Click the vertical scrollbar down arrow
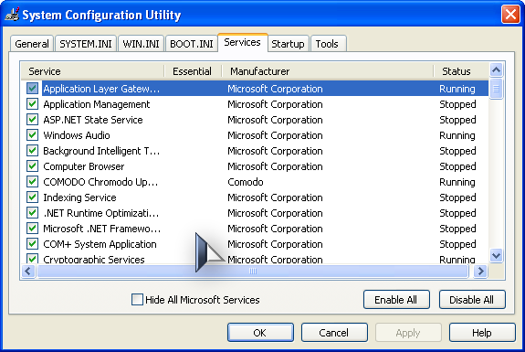 [496, 256]
